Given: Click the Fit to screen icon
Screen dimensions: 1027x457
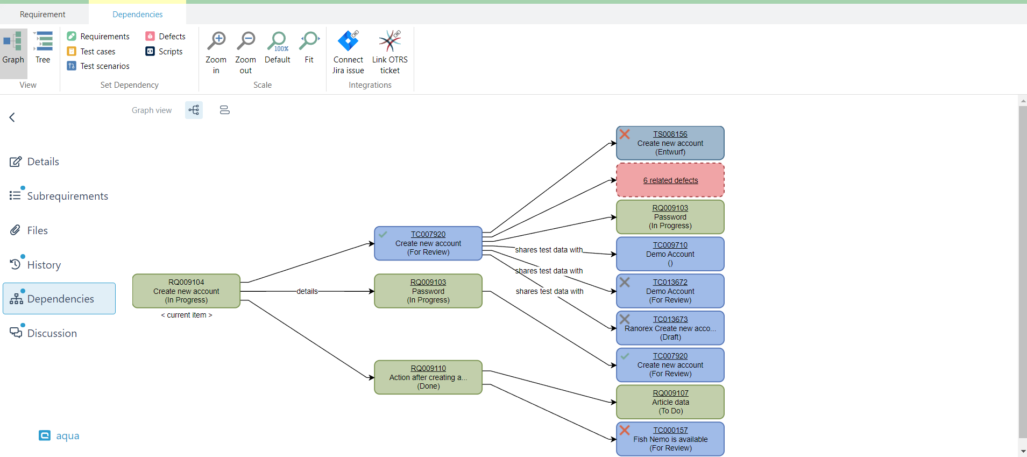Looking at the screenshot, I should pyautogui.click(x=309, y=41).
